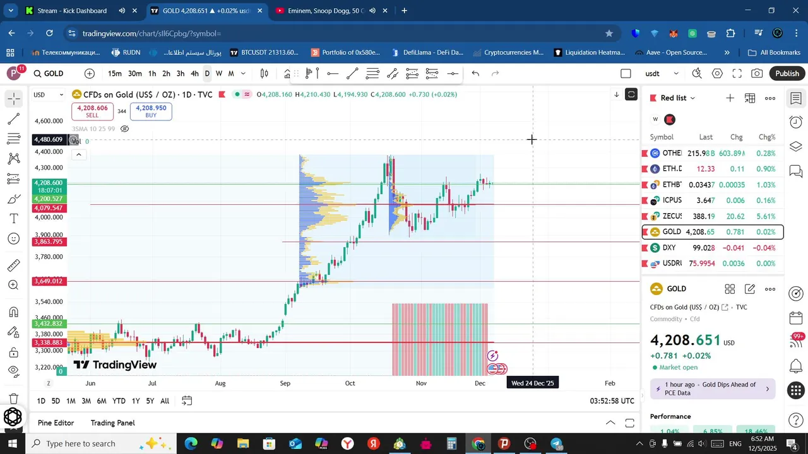The image size is (808, 454).
Task: Open the chats panel icon
Action: 796,172
